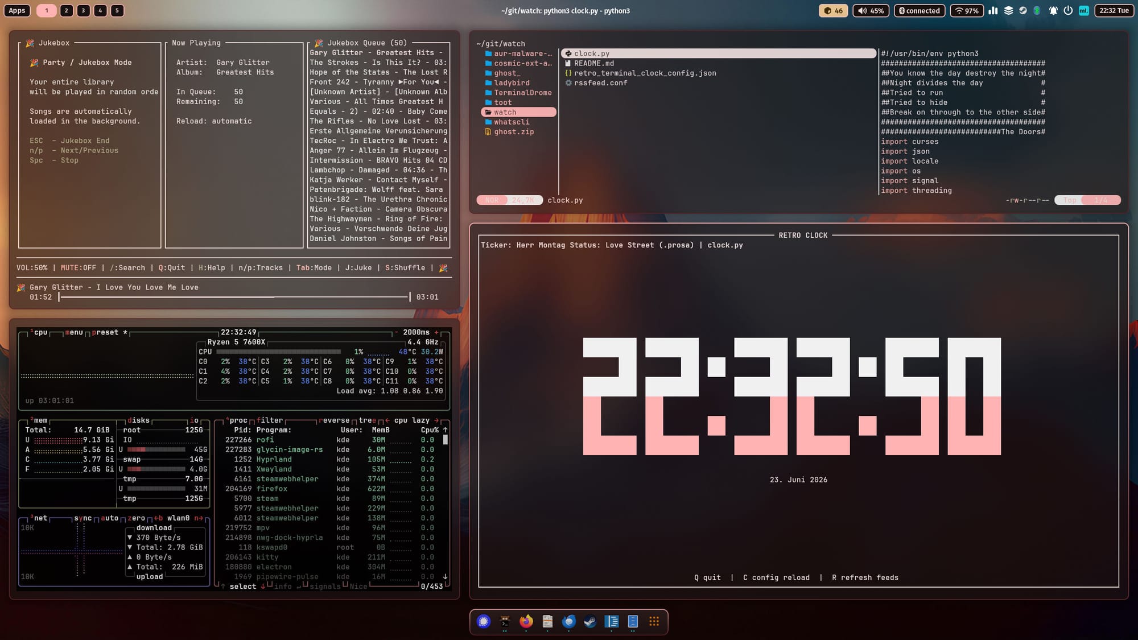
Task: Open the kitty terminal dock icon
Action: [505, 621]
